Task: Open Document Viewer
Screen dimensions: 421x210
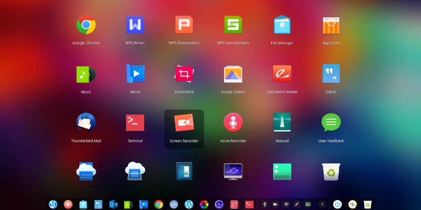Action: click(x=282, y=73)
